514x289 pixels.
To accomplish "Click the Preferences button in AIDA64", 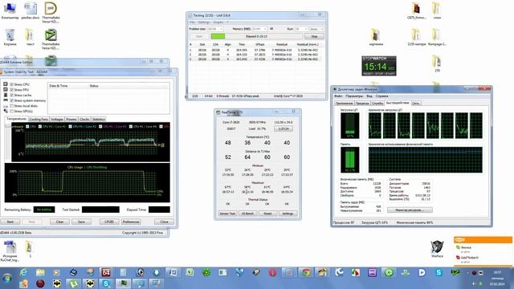I will (x=131, y=222).
